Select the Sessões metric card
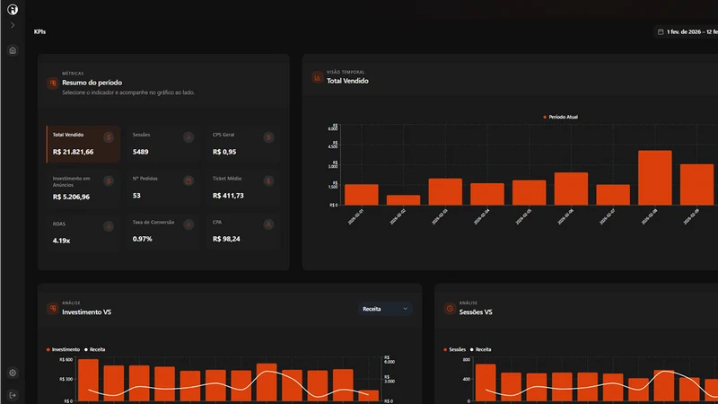Screen dimensions: 718x404 click(163, 145)
